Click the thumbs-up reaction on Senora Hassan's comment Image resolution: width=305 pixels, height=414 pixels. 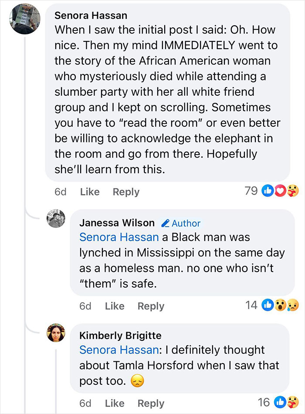click(x=268, y=191)
